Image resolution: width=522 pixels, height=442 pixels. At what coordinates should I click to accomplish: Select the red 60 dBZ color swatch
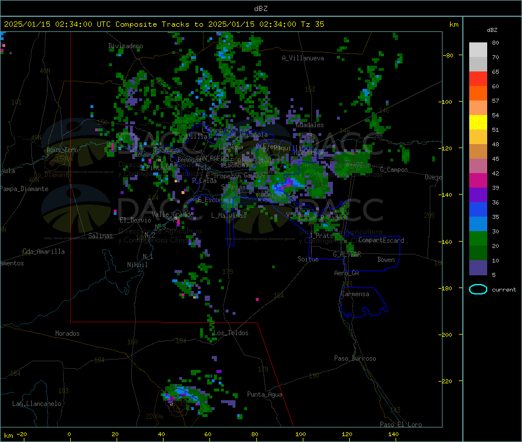[478, 78]
